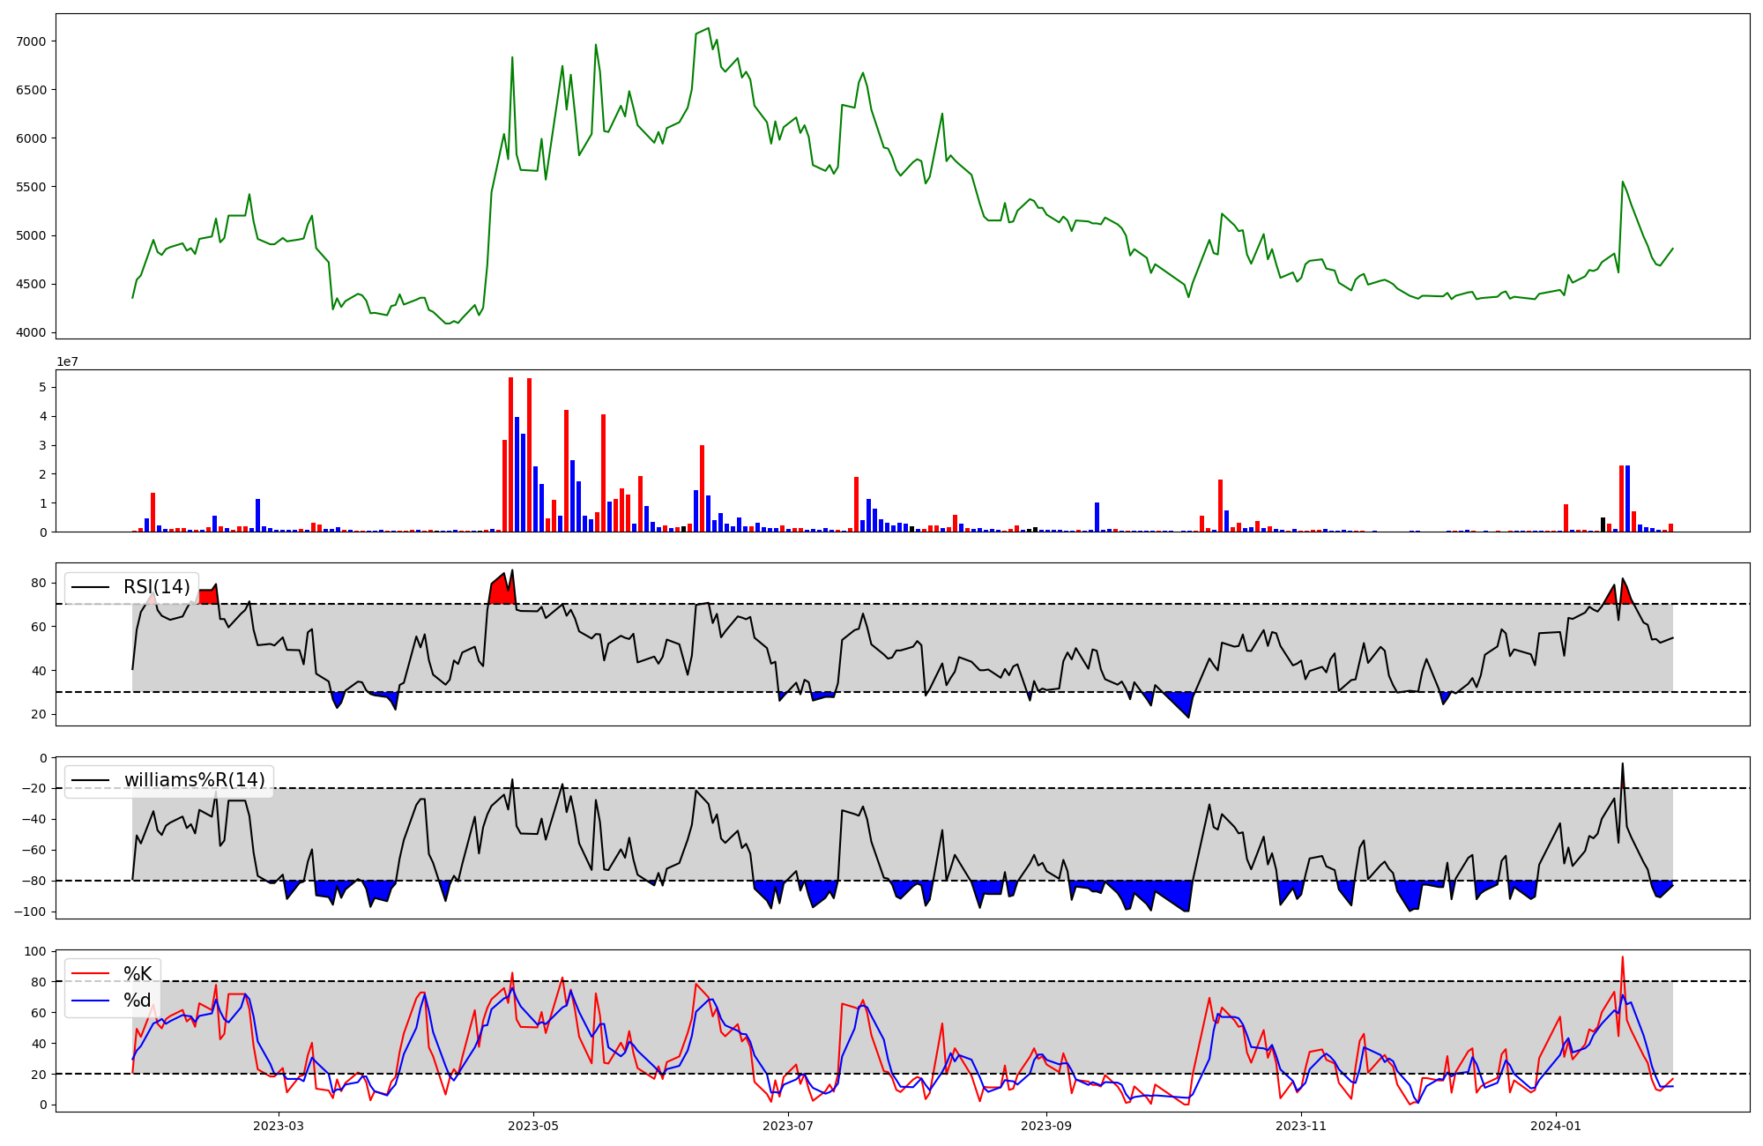1763x1146 pixels.
Task: Click the 100 stochastic axis label
Action: click(x=36, y=951)
